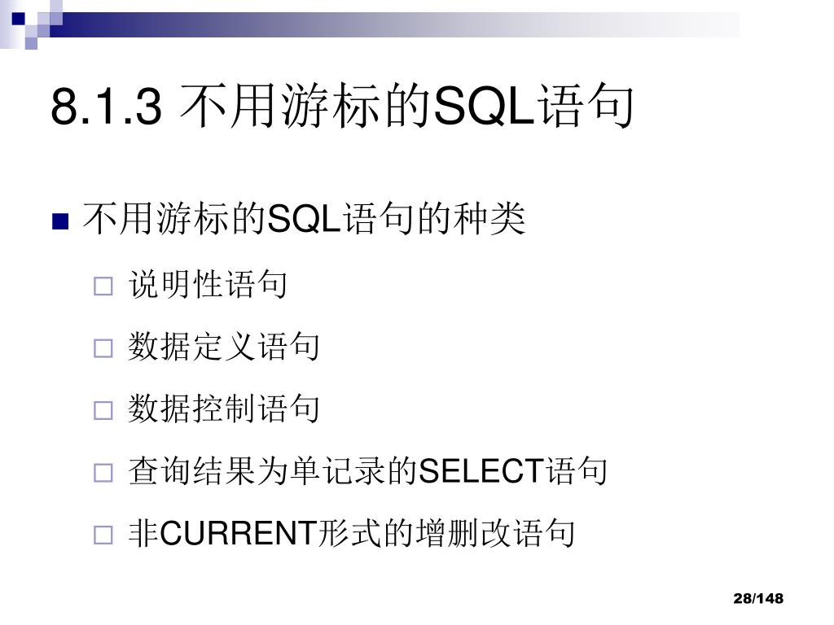Image resolution: width=834 pixels, height=625 pixels.
Task: Click the page number 28/148
Action: (758, 598)
